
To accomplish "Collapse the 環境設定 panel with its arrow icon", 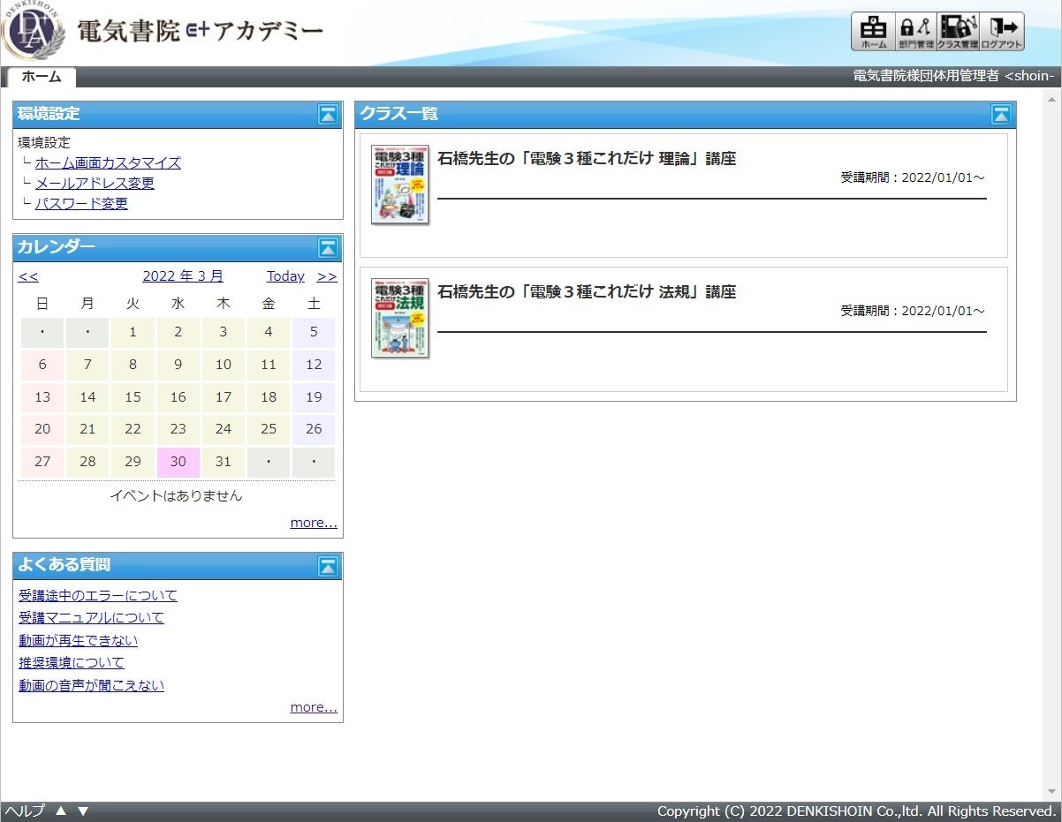I will tap(328, 114).
